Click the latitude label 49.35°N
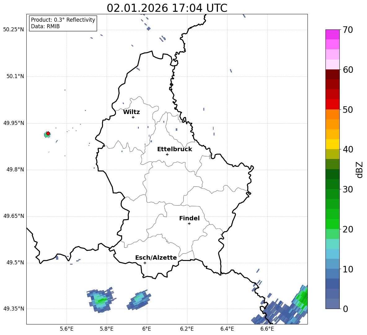The image size is (367, 335). tap(14, 309)
